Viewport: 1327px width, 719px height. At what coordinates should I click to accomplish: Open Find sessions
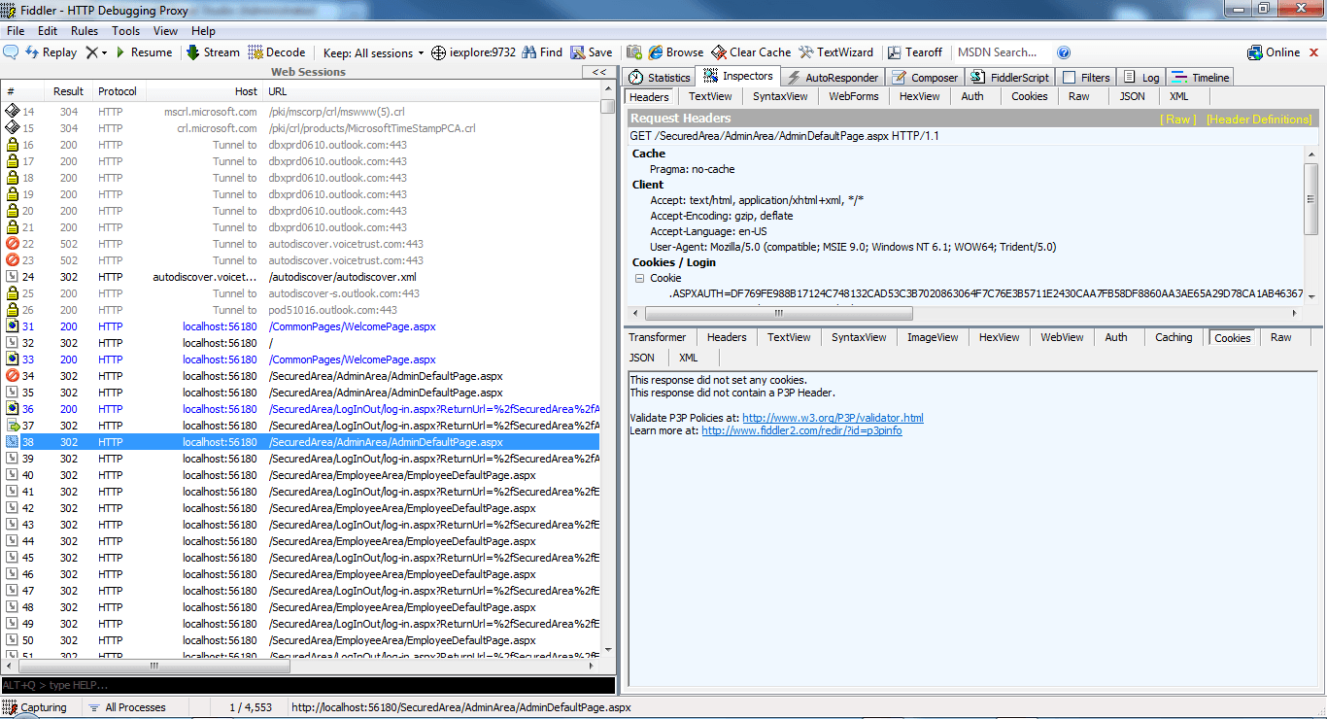click(x=542, y=52)
